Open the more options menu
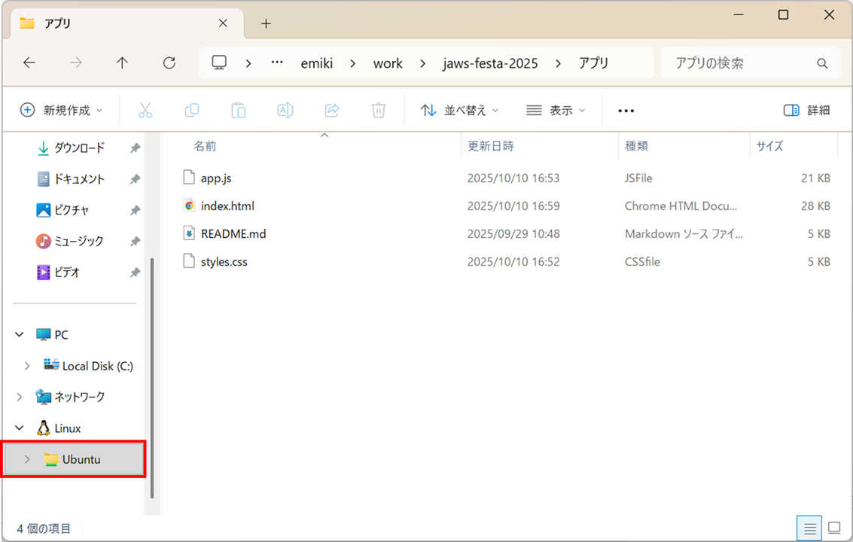Viewport: 853px width, 542px height. pos(626,110)
